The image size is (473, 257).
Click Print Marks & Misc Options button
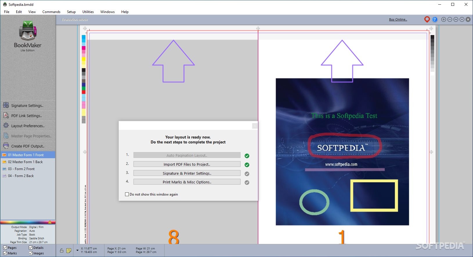coord(187,182)
